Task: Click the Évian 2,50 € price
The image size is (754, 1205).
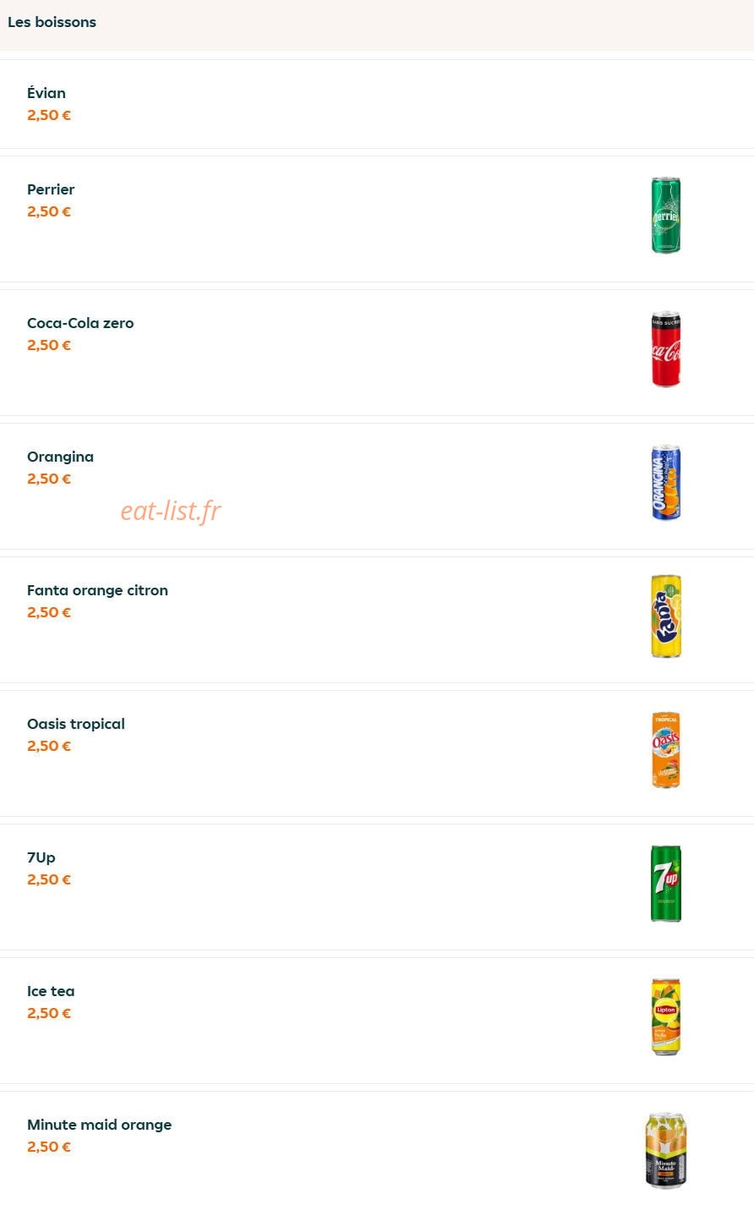Action: (49, 115)
